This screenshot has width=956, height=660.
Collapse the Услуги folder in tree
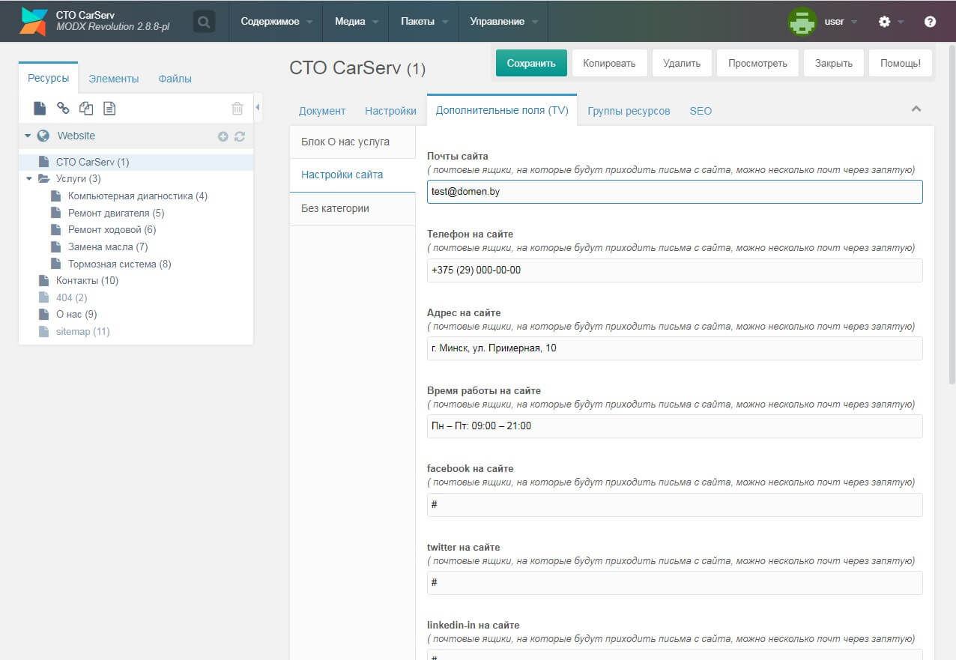[29, 179]
